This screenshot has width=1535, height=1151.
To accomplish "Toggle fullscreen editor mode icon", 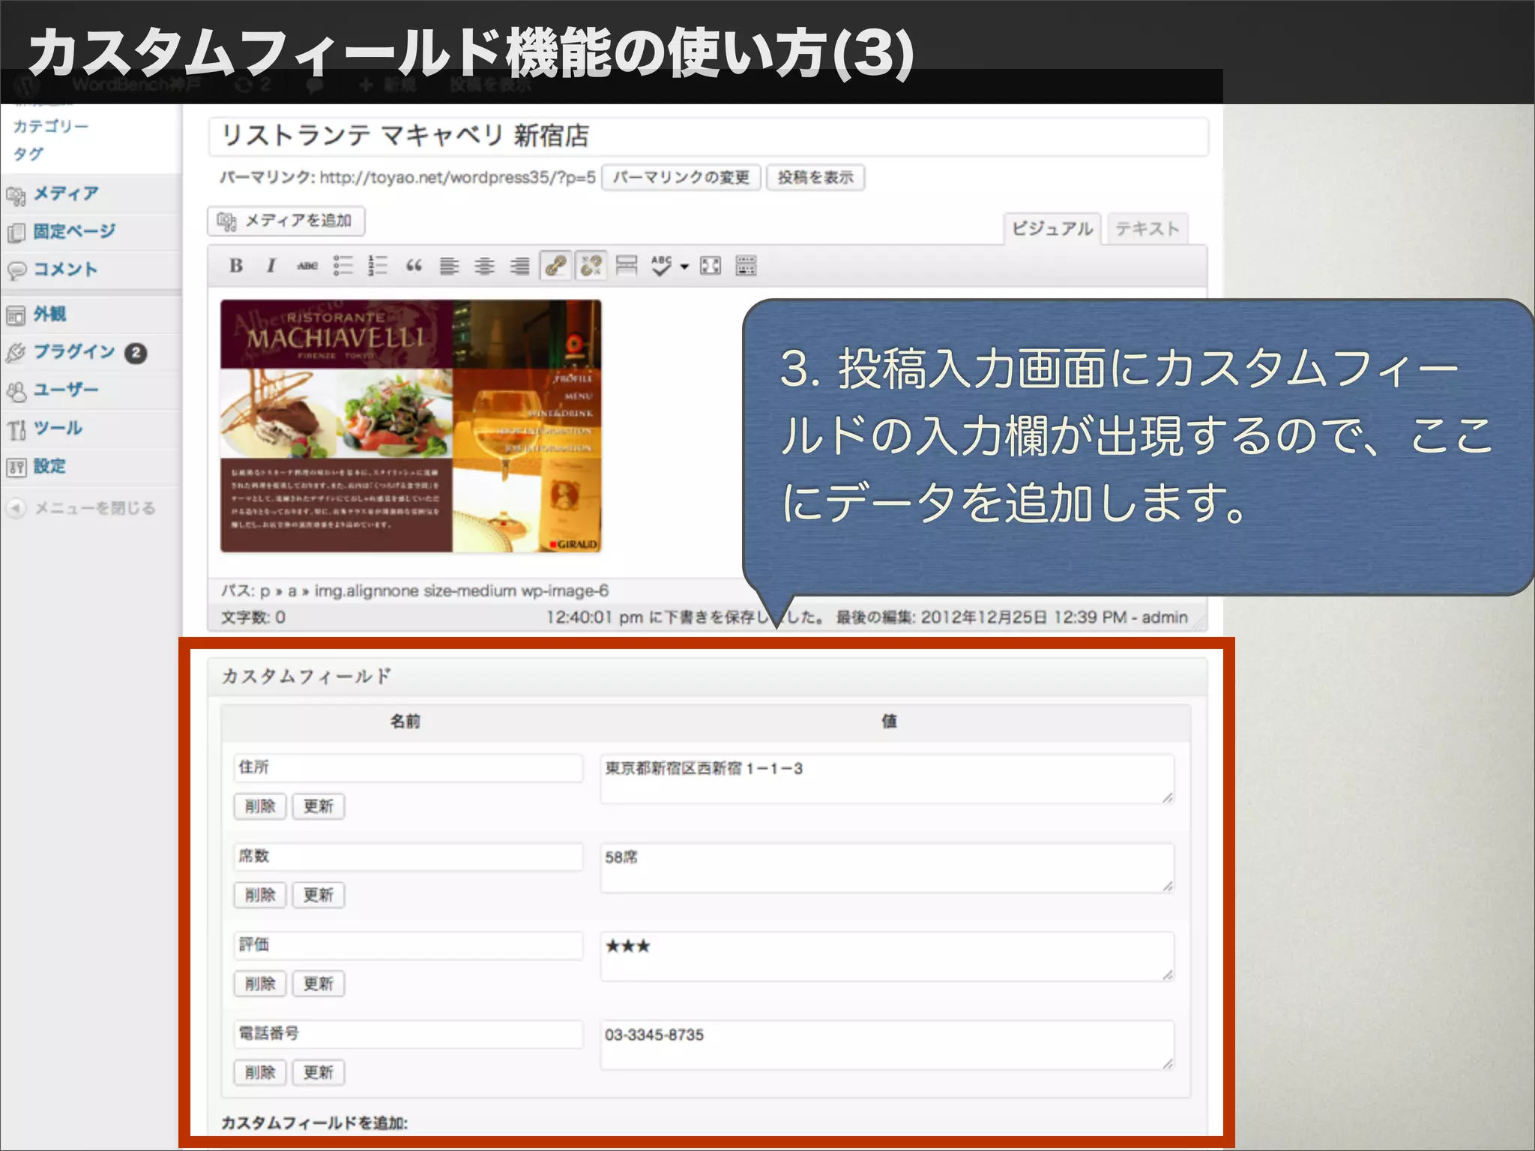I will coord(710,265).
